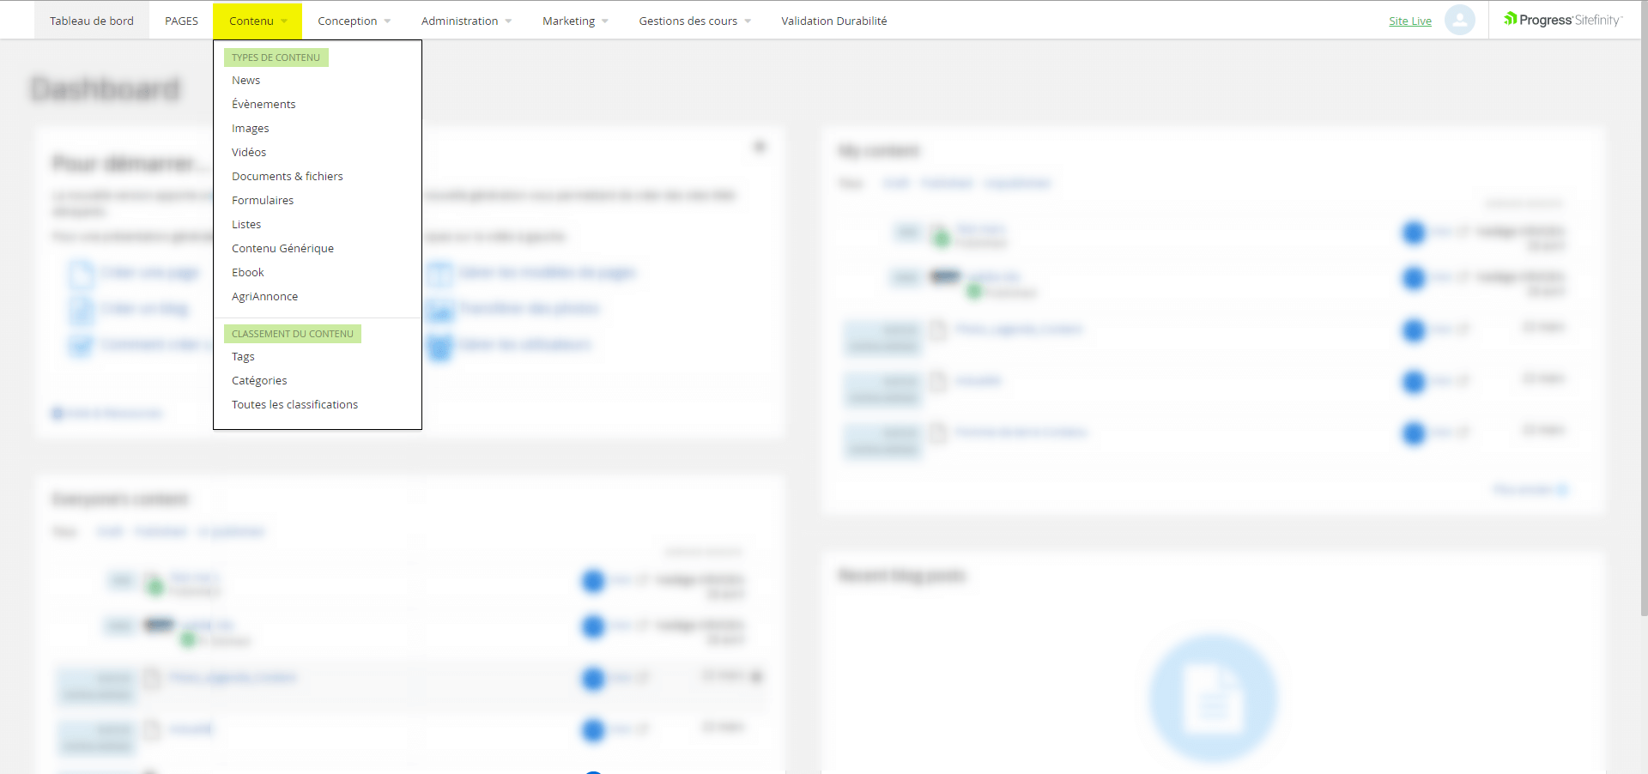Choose Évènements in the Contenu menu
The height and width of the screenshot is (774, 1648).
tap(264, 104)
